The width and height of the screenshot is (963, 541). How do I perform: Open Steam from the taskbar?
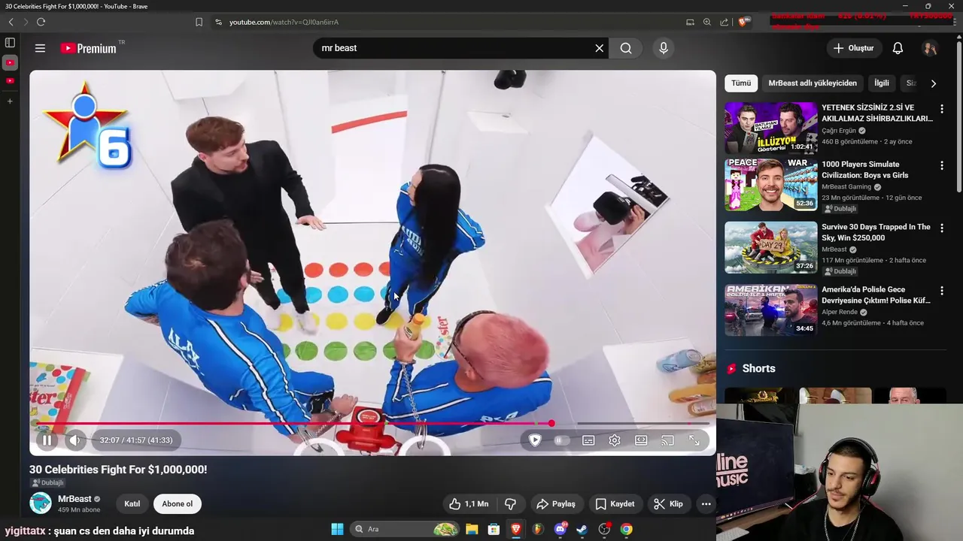(582, 529)
